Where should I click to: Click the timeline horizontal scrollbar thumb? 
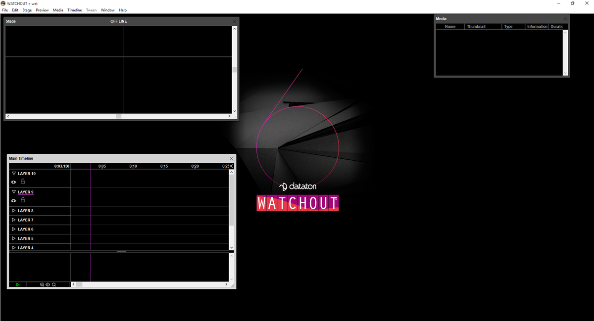pos(79,284)
